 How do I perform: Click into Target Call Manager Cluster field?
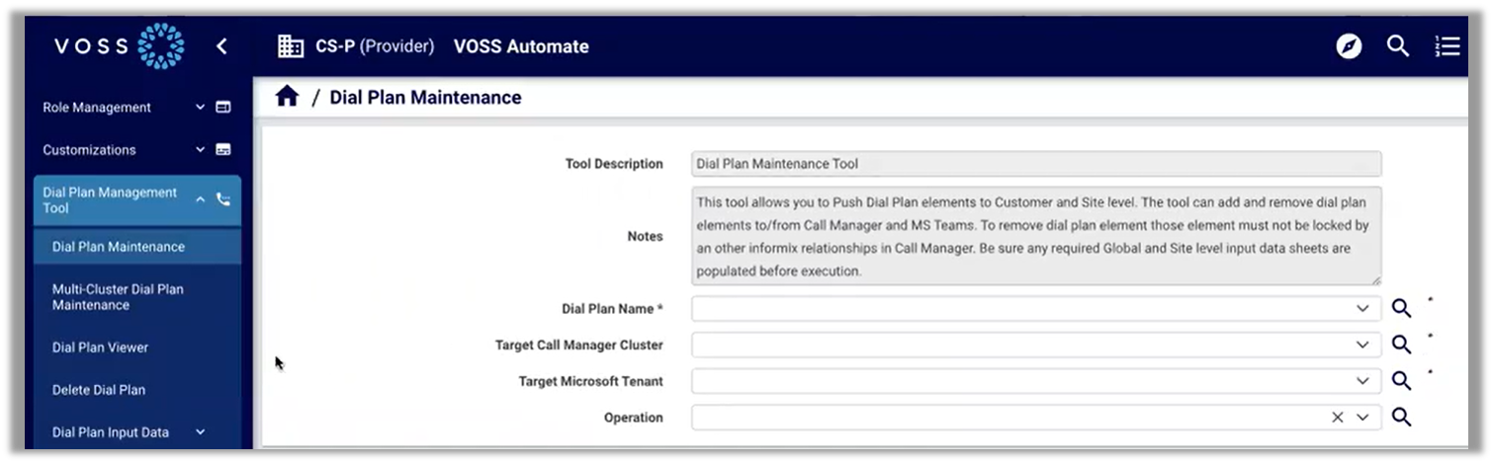1036,345
